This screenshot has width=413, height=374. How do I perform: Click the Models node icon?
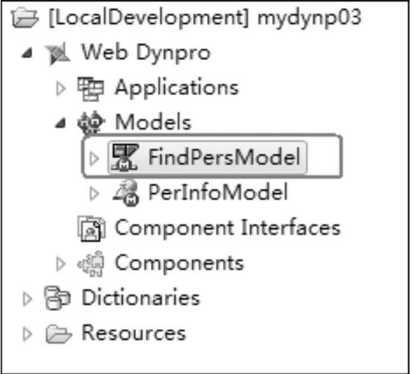point(91,123)
